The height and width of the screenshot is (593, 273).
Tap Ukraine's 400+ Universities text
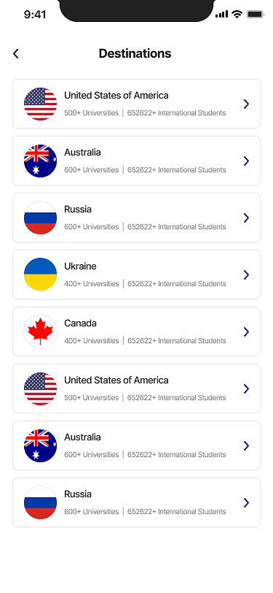(91, 283)
